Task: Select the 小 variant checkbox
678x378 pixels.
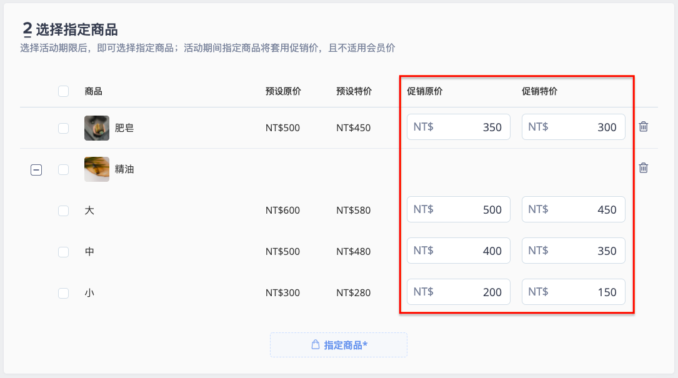Action: click(64, 293)
